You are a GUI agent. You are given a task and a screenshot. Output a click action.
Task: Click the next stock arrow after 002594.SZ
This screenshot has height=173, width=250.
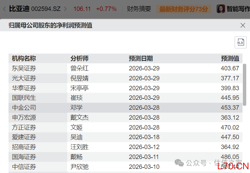pyautogui.click(x=65, y=9)
